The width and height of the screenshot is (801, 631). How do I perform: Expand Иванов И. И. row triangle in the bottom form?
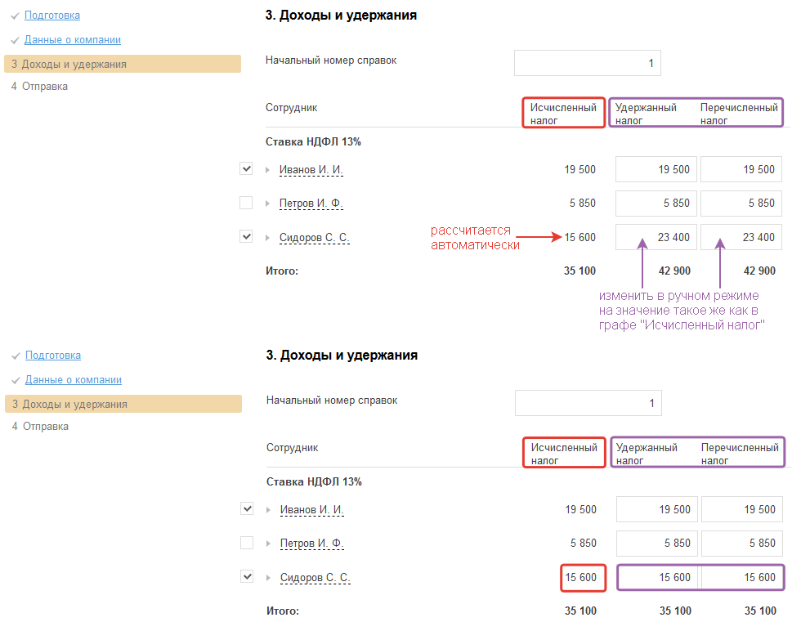coord(268,510)
